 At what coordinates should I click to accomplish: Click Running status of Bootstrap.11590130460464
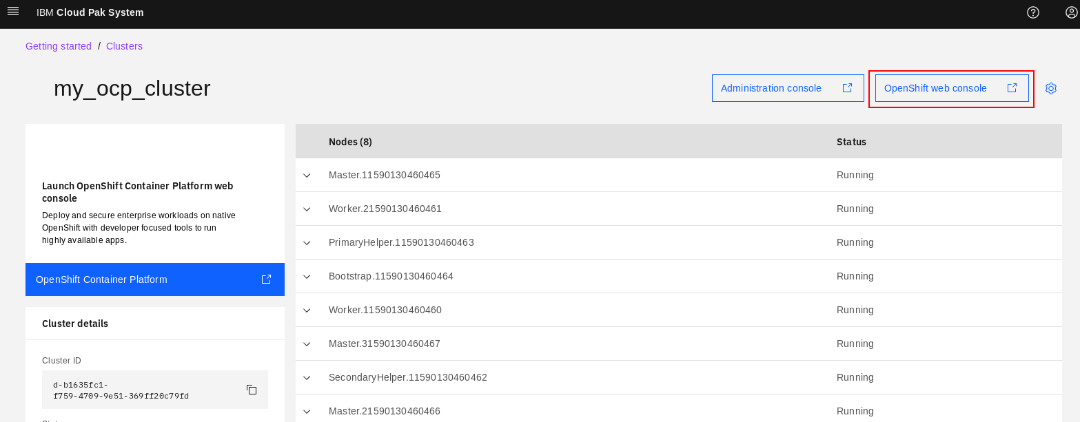tap(855, 276)
